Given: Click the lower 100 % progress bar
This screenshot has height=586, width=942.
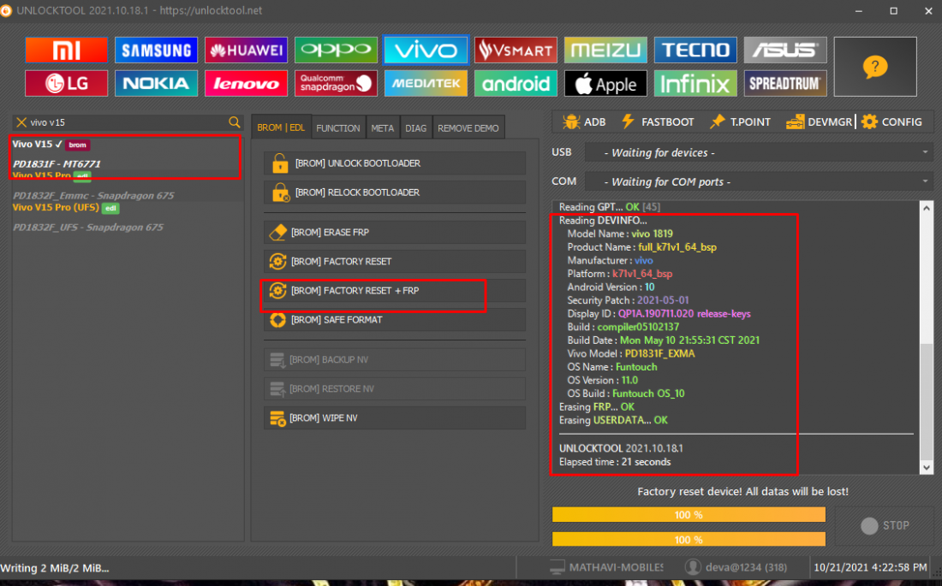Looking at the screenshot, I should tap(689, 539).
